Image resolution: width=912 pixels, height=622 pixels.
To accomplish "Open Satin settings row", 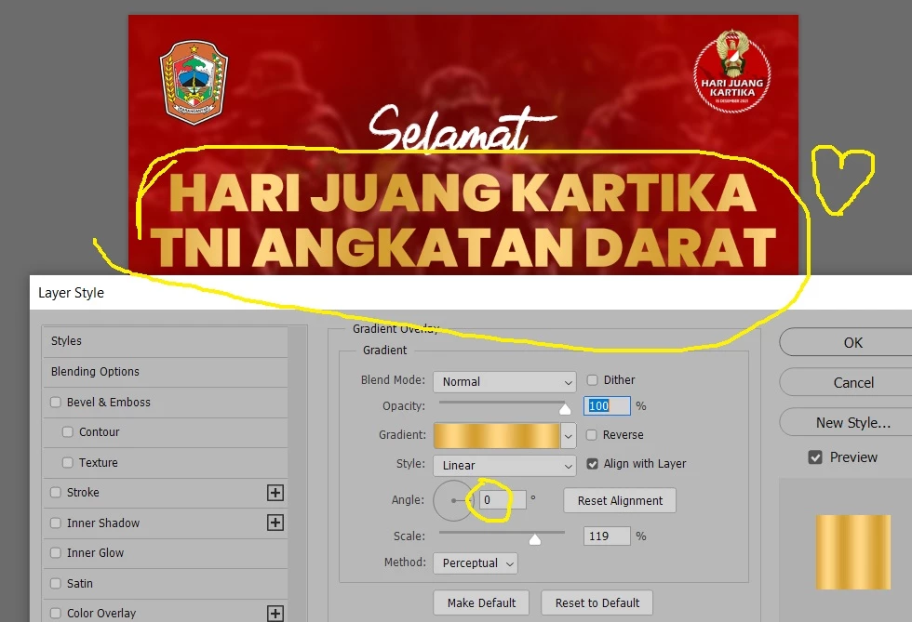I will tap(166, 583).
